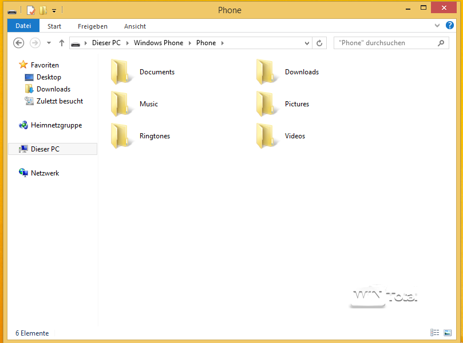Viewport: 463px width, 343px height.
Task: Click the Videos folder name
Action: pyautogui.click(x=295, y=136)
